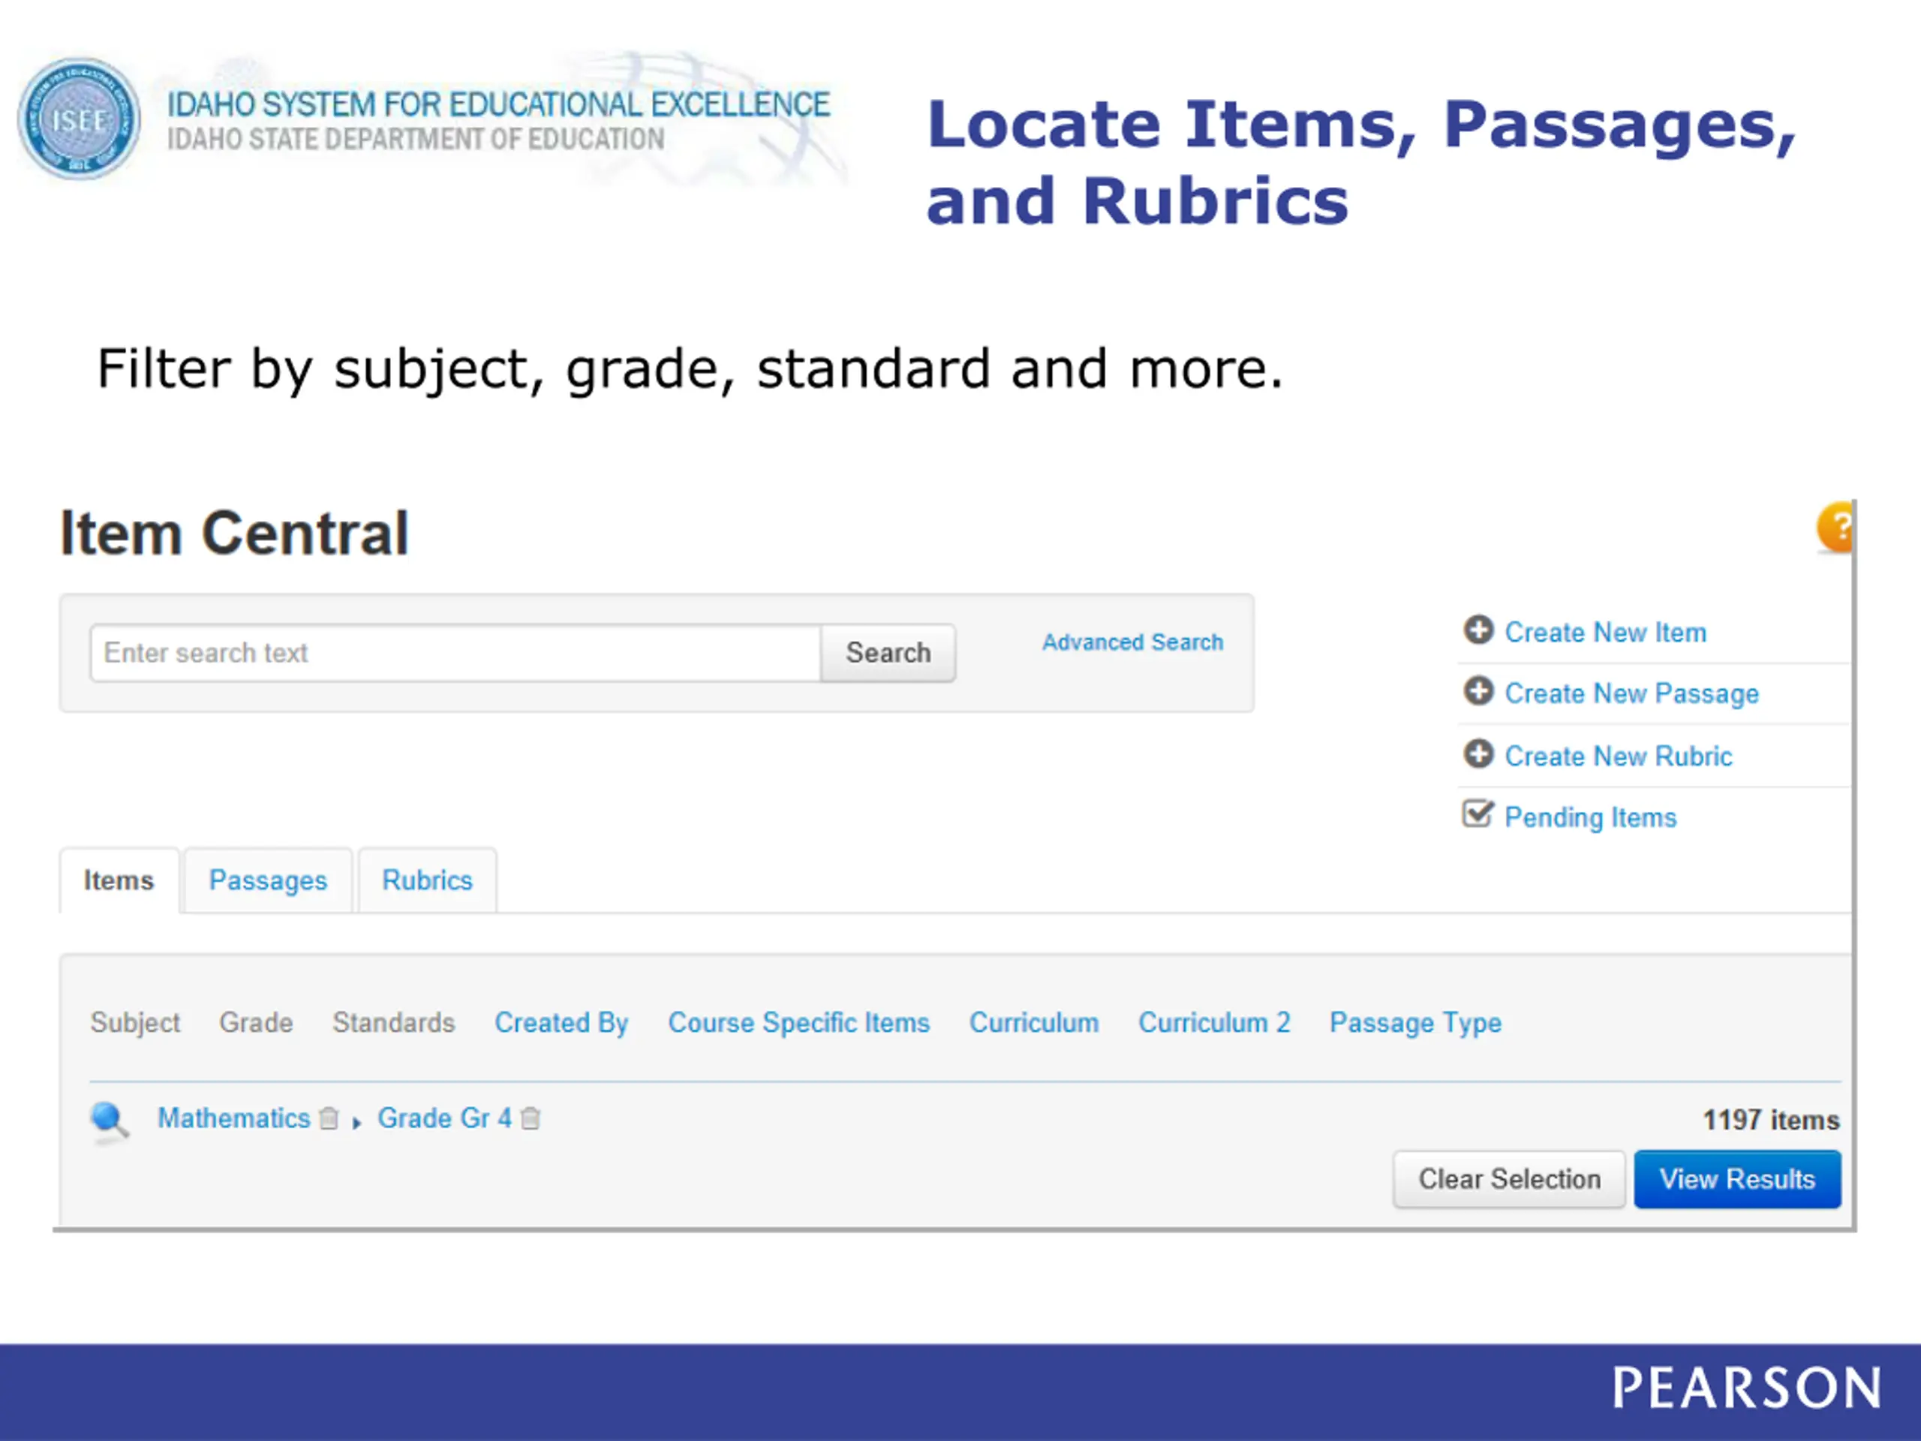Open the Created By filter
1921x1441 pixels.
(561, 1023)
